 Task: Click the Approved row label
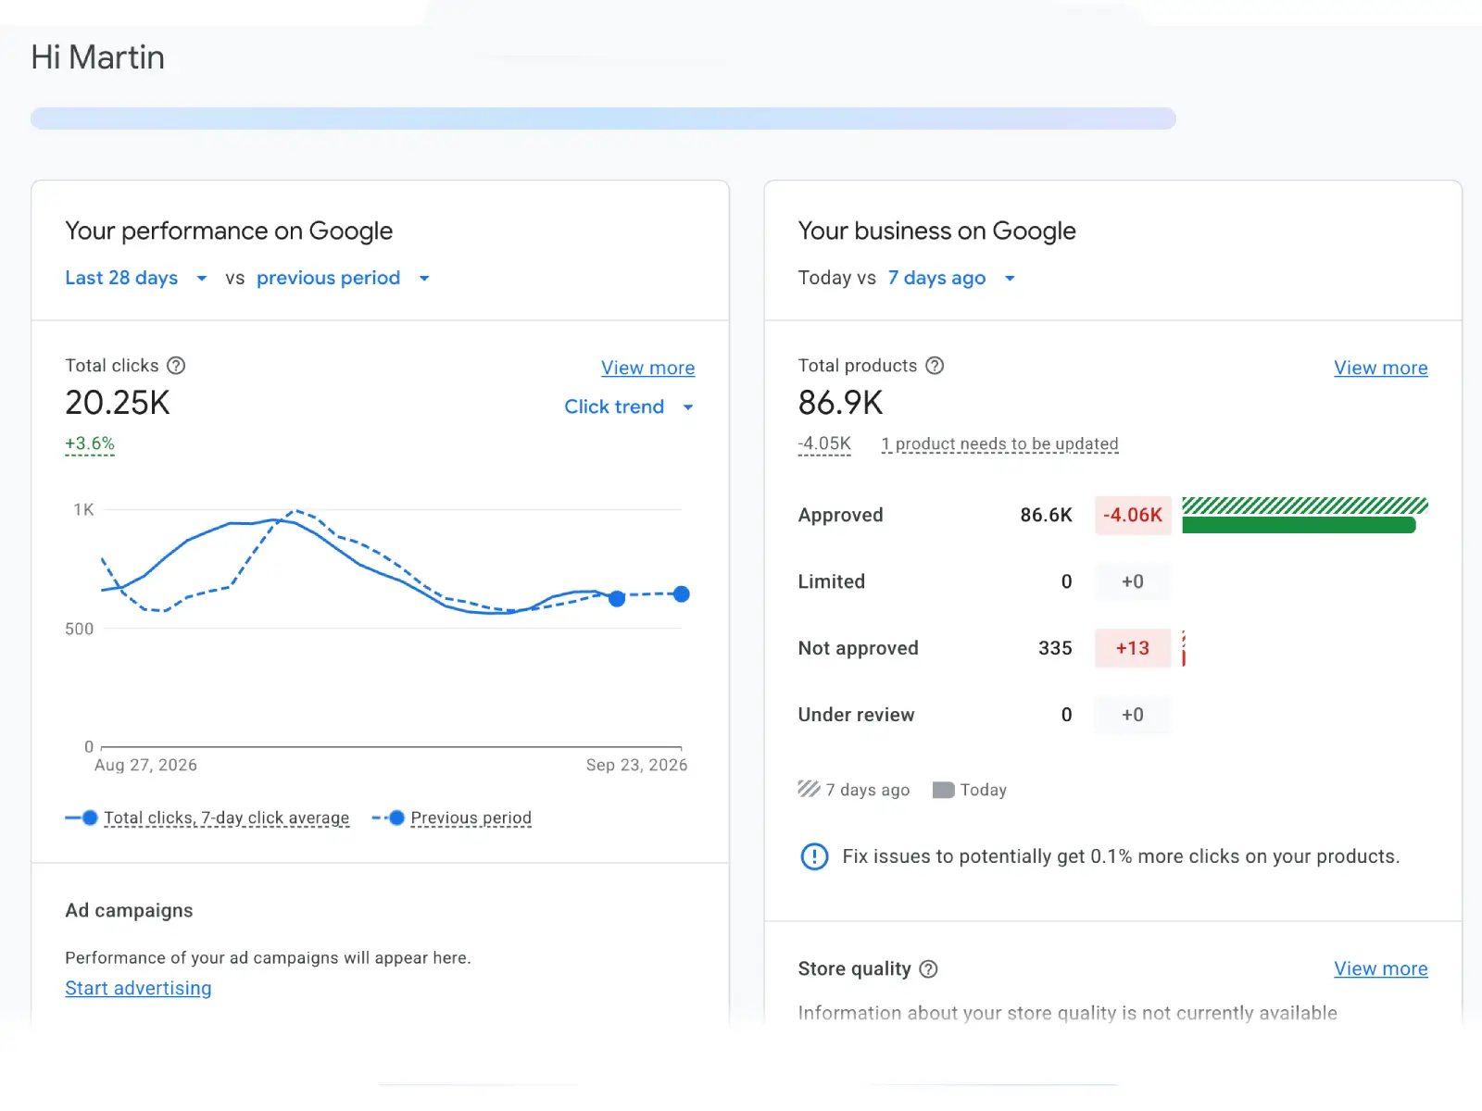(840, 515)
